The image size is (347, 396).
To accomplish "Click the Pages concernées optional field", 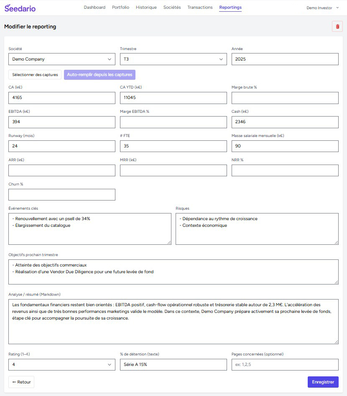I will [285, 365].
